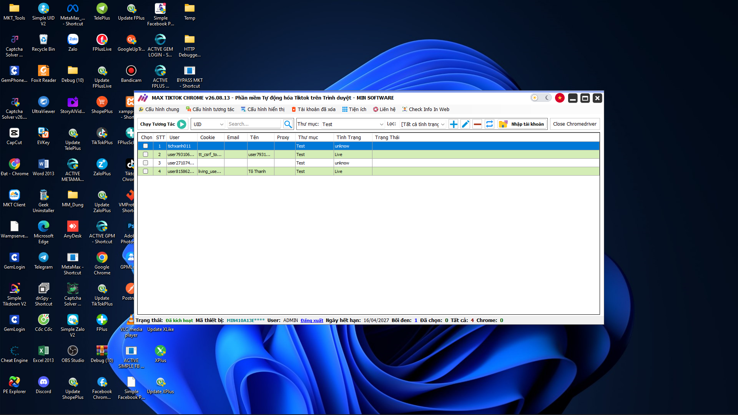The width and height of the screenshot is (738, 415).
Task: Select the living_use... cookie cell
Action: tap(211, 171)
